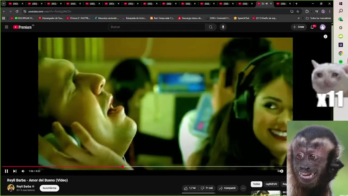Click the 811 K suscriptores text
Viewport: 348px width, 196px height.
coord(26,190)
